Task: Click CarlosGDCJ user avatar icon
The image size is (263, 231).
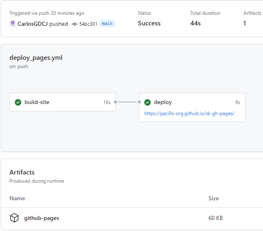Action: tap(13, 24)
